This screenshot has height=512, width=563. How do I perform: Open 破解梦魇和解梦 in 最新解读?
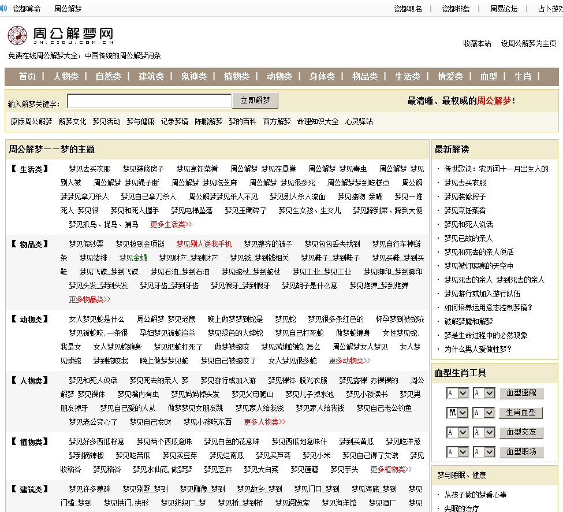point(468,321)
